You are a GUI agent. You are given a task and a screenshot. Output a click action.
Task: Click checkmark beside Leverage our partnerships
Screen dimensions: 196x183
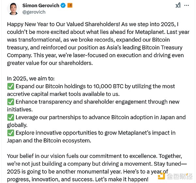click(11, 118)
